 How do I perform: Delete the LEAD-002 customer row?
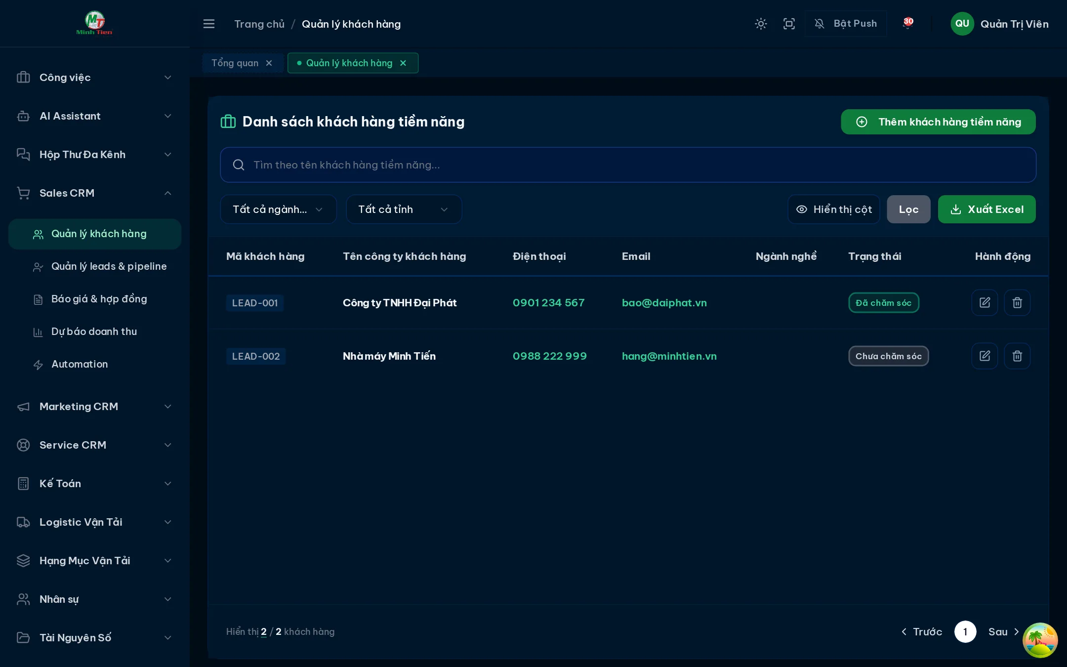tap(1017, 356)
